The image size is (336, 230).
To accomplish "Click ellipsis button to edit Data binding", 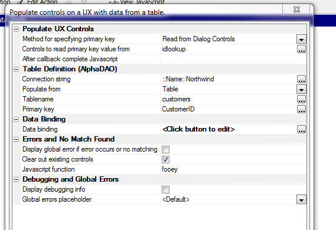I will point(301,129).
